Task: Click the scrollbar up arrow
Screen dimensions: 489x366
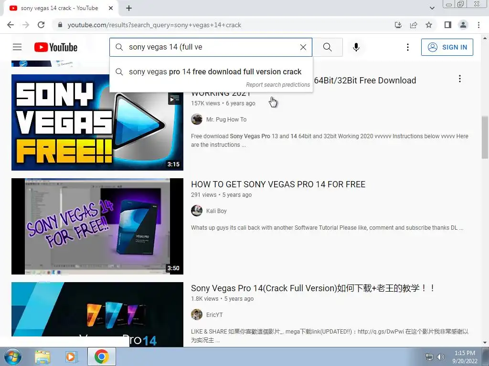Action: (x=485, y=38)
